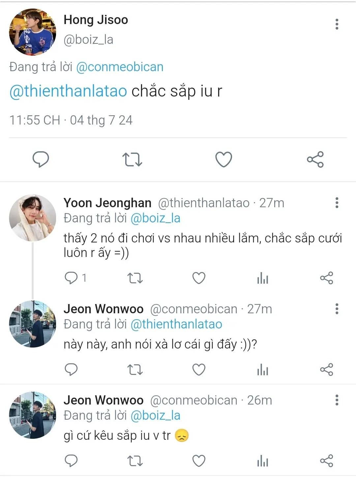View analytics for Yoon Jeonghan's reply
356x477 pixels.
[x=263, y=278]
